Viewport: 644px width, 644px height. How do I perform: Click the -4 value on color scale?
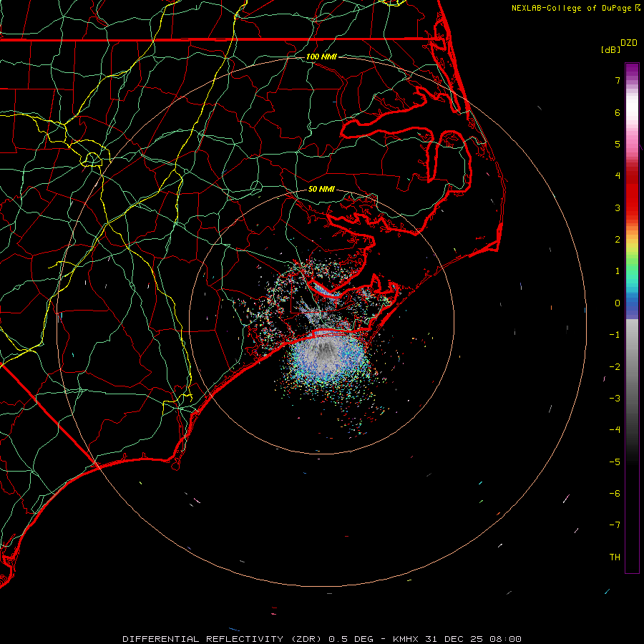615,430
